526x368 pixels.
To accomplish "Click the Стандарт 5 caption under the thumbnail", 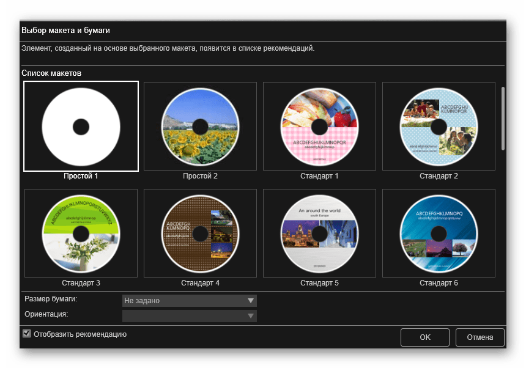I will pos(319,283).
